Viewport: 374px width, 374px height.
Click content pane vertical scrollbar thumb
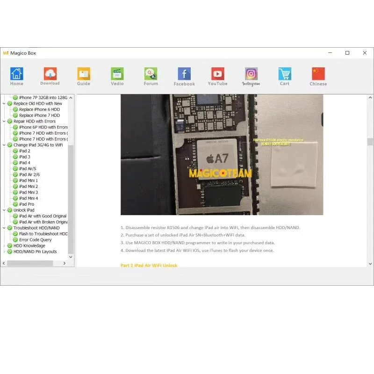coord(370,142)
